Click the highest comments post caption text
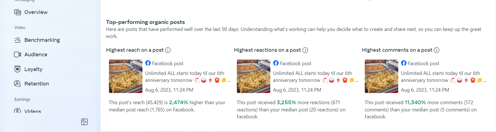Image resolution: width=496 pixels, height=132 pixels. [440, 77]
